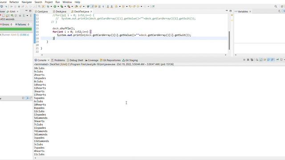This screenshot has width=285, height=160.
Task: Switch to the Card.java editor tab
Action: coord(41,12)
